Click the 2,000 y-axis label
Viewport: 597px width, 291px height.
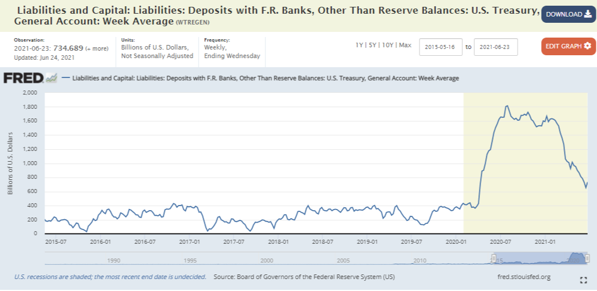pos(29,93)
